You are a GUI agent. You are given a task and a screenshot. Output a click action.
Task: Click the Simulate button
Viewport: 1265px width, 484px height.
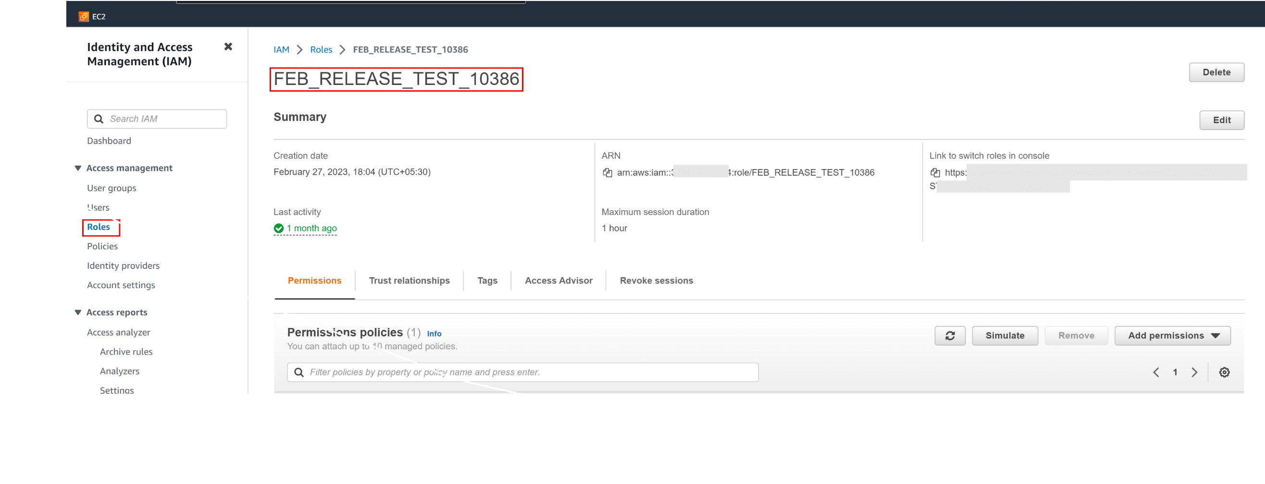click(1005, 336)
